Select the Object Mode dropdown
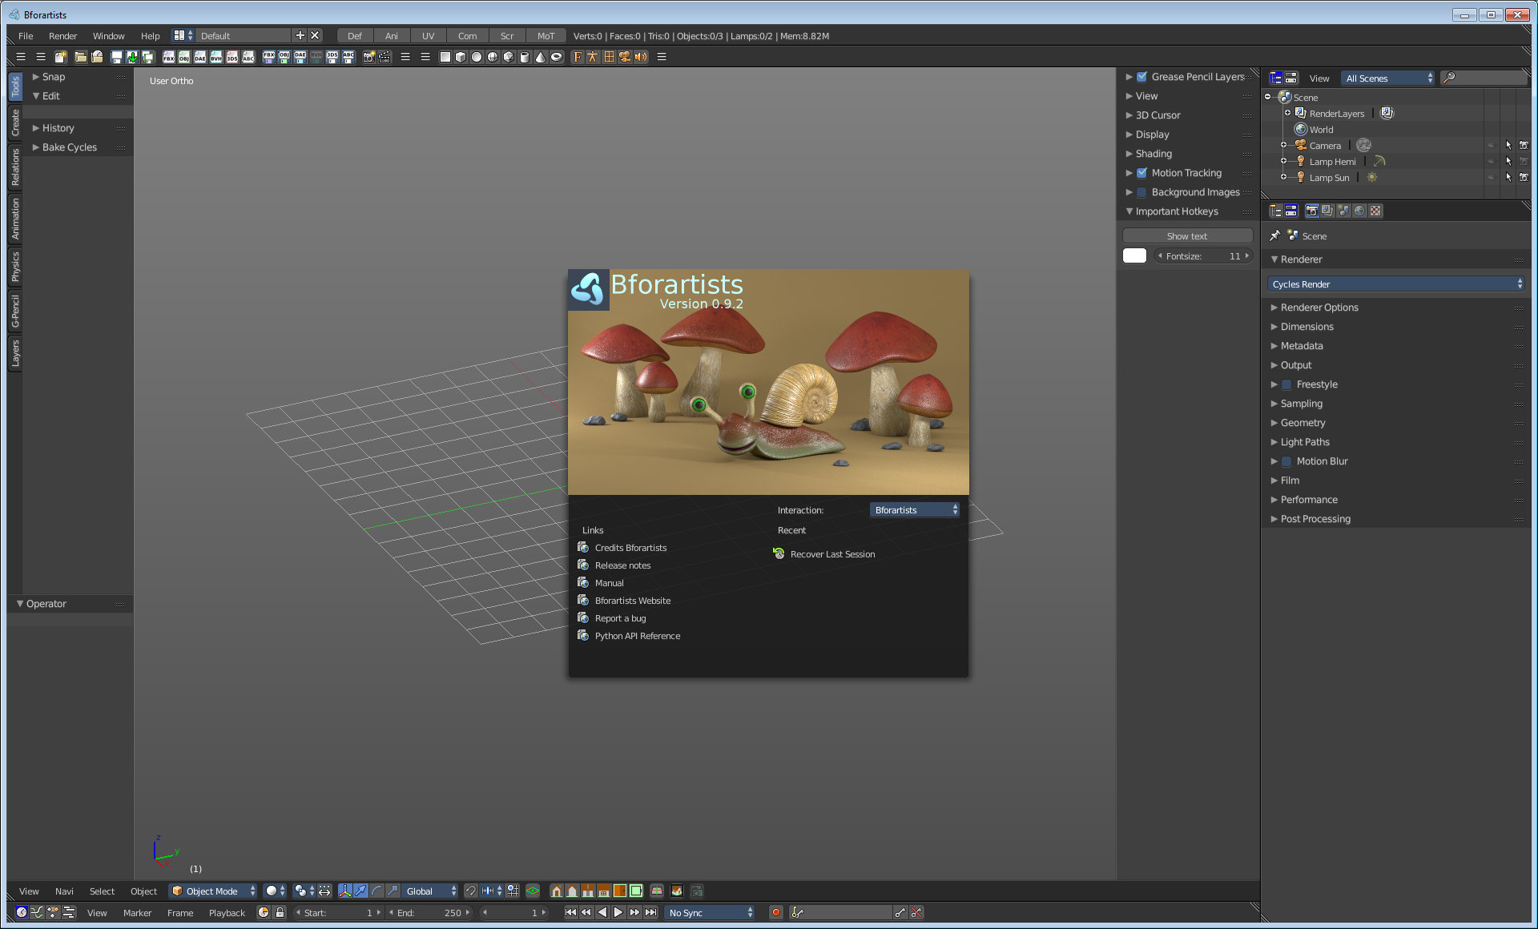 point(216,891)
